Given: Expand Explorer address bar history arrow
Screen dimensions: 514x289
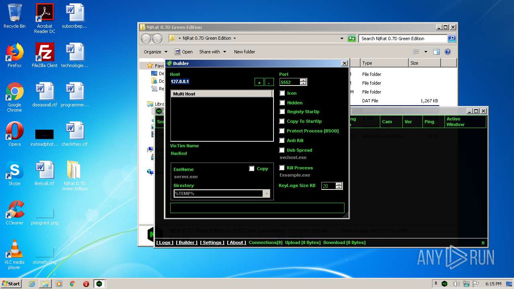Looking at the screenshot, I should coord(342,39).
